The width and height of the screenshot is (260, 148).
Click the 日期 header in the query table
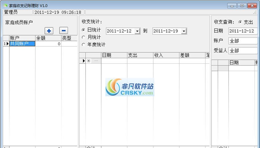(x=242, y=62)
